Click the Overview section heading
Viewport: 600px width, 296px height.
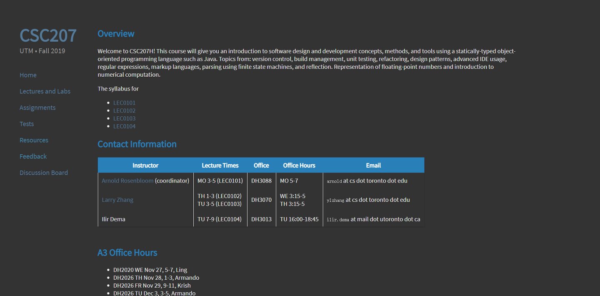(116, 34)
